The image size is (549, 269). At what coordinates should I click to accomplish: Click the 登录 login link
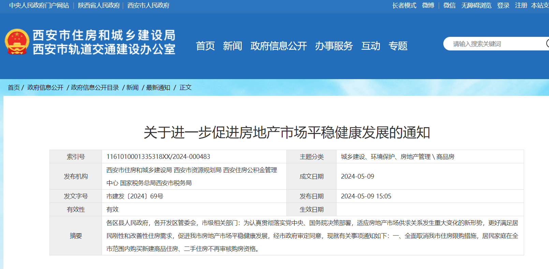(x=503, y=5)
